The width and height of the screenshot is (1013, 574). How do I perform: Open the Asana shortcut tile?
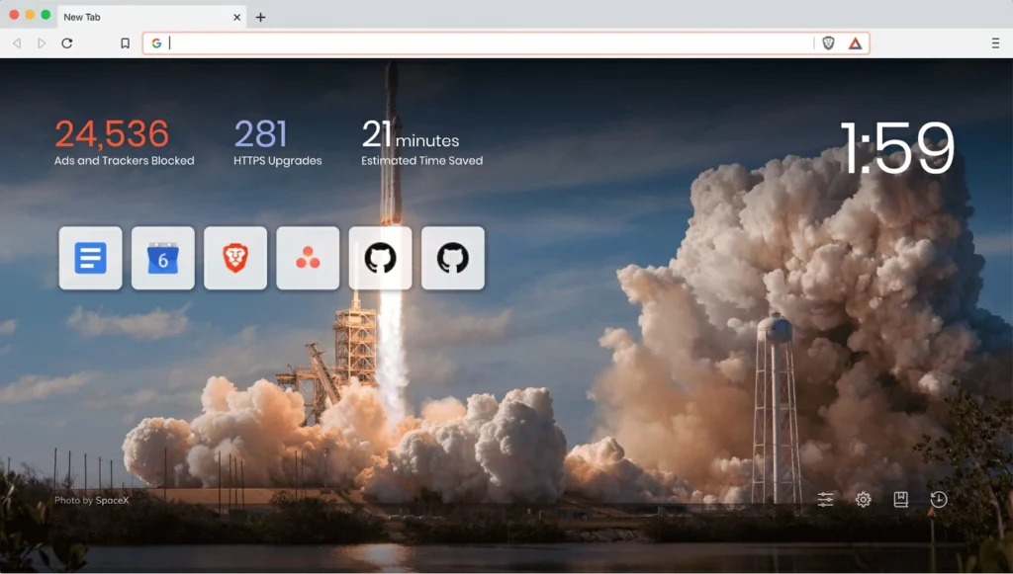[x=308, y=259]
